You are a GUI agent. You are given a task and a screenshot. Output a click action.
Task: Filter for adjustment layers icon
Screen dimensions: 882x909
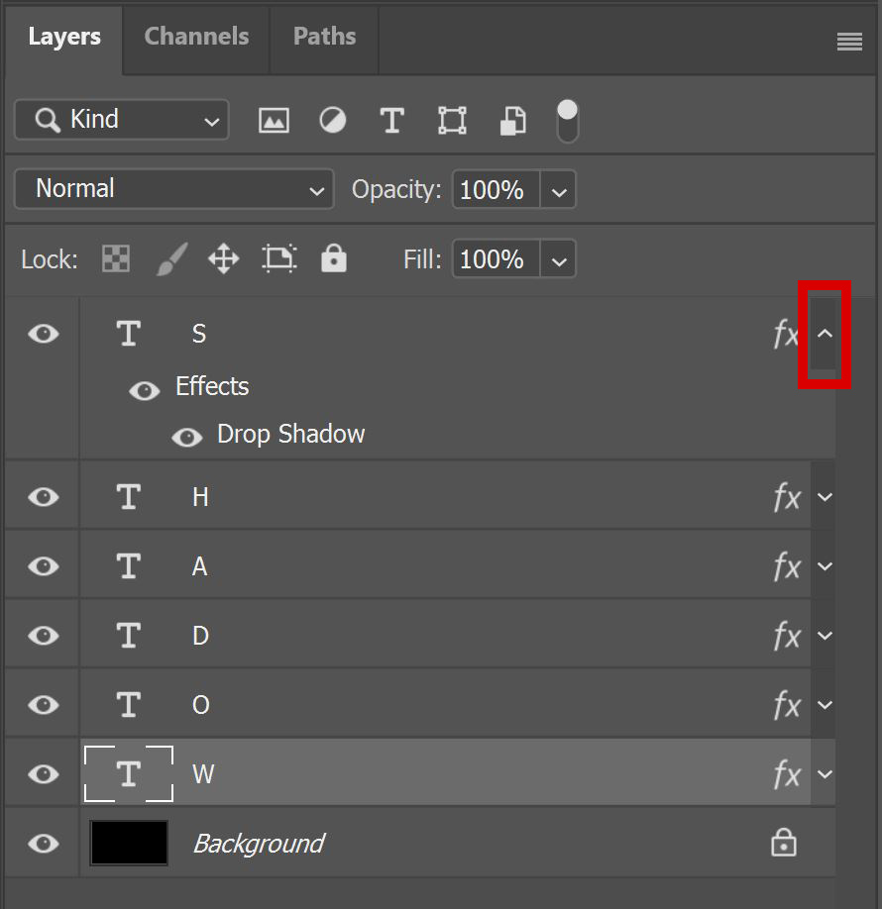click(x=333, y=121)
